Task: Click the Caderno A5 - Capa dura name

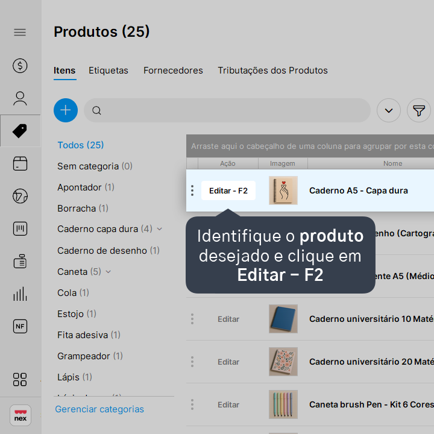Action: [359, 190]
